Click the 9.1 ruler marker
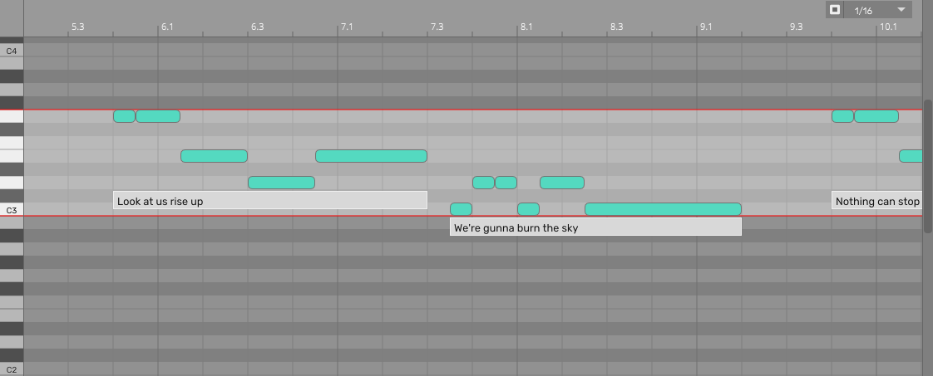Viewport: 933px width, 376px height. [x=706, y=27]
